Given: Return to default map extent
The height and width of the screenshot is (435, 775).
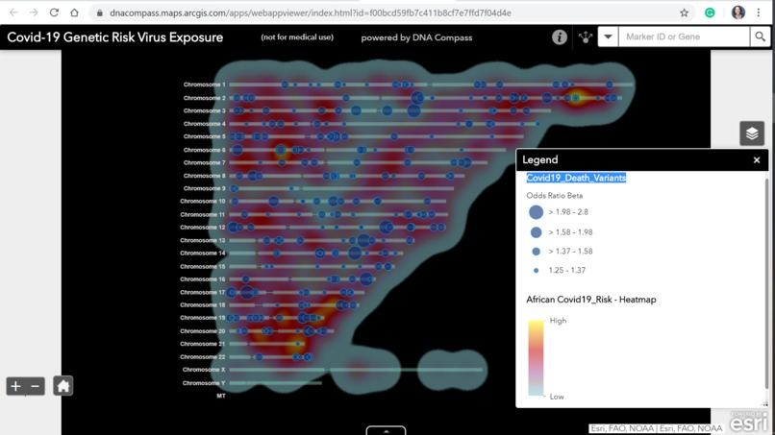Looking at the screenshot, I should coord(62,386).
